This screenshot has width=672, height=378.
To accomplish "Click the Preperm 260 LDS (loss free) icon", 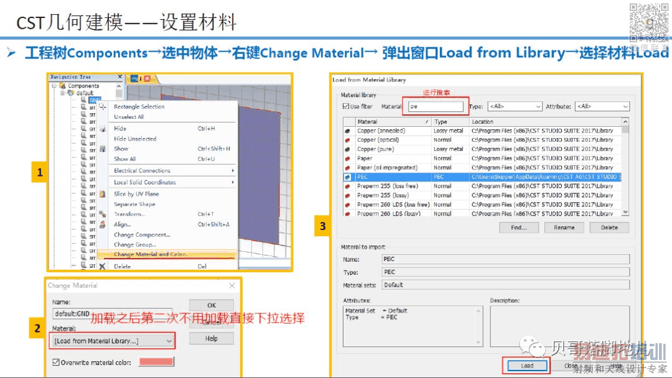I will (347, 205).
